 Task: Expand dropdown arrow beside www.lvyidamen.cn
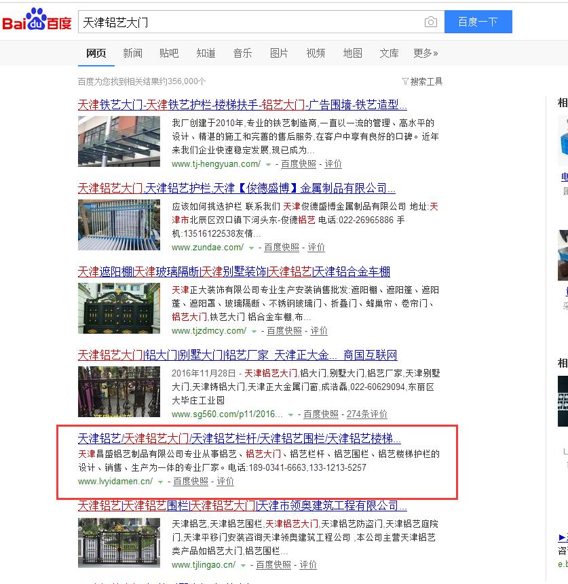[160, 482]
